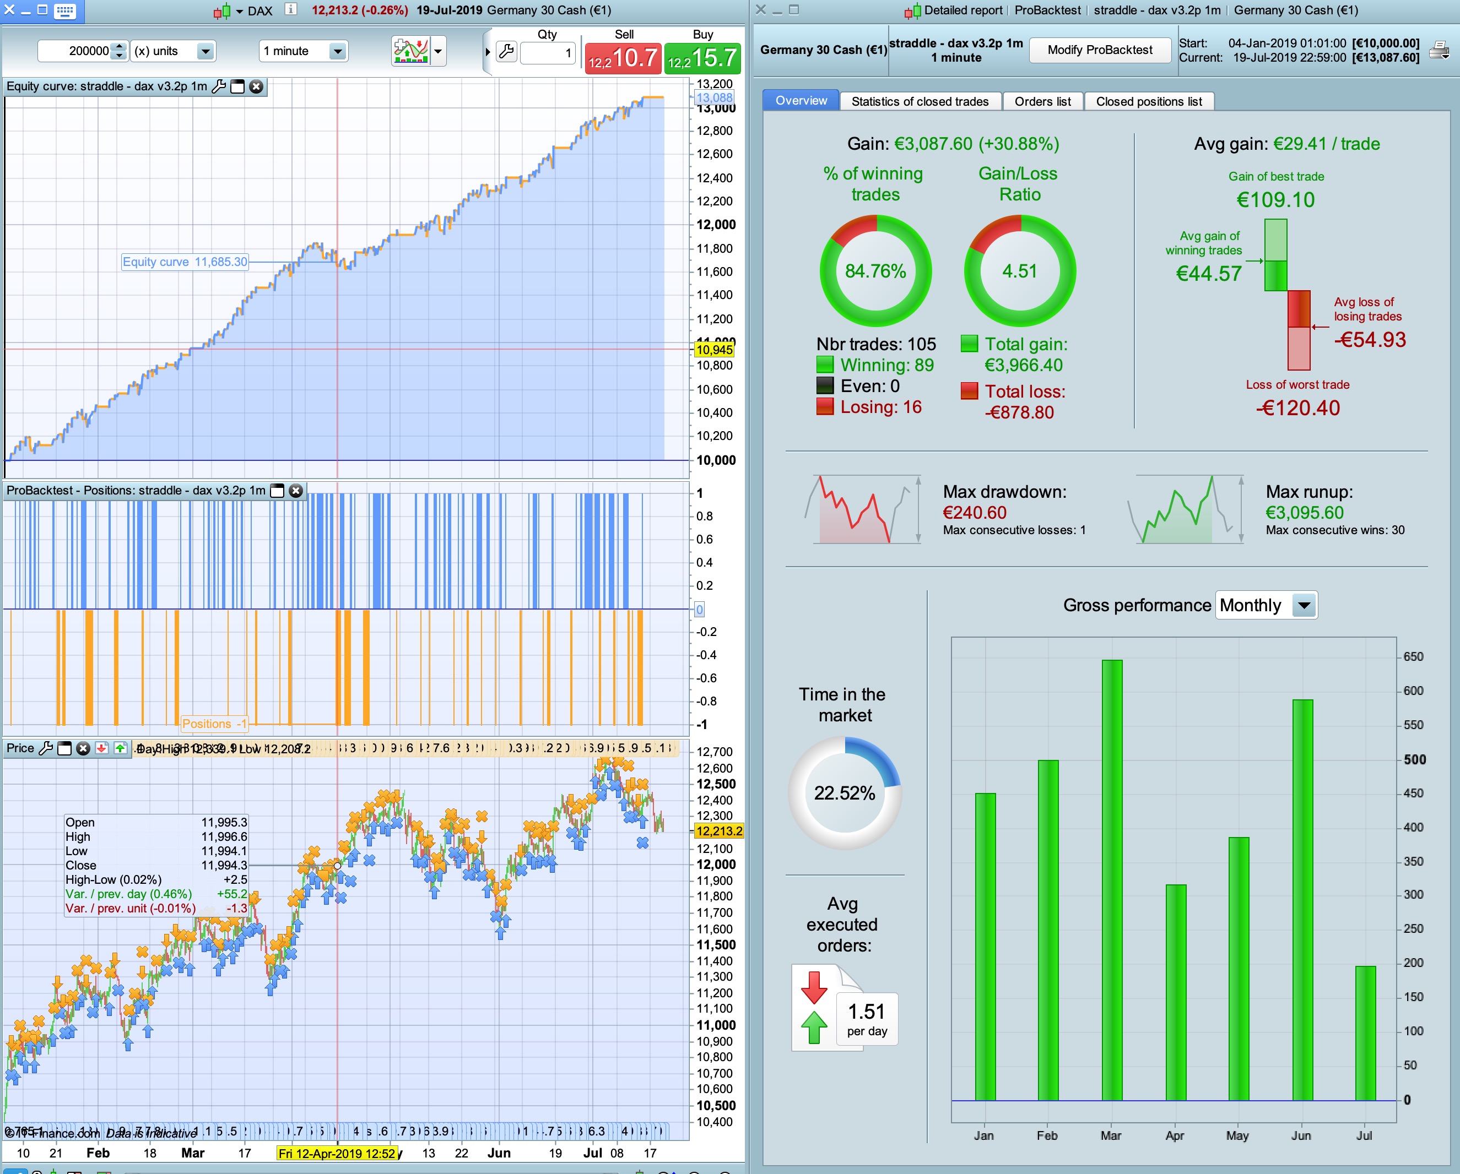This screenshot has width=1460, height=1174.
Task: Print the detailed report with the printer icon
Action: tap(1439, 50)
